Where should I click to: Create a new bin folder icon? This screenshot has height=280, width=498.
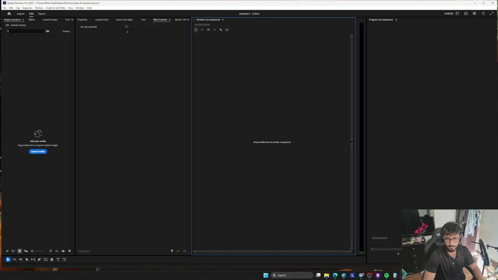click(x=63, y=251)
